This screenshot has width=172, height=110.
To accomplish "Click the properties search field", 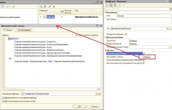I will pos(137,9).
